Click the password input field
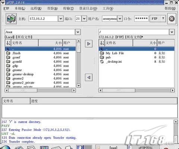The image size is (179, 149). click(x=141, y=19)
